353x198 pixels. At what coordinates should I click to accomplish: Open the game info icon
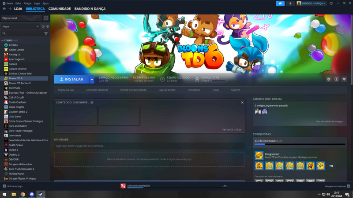(336, 79)
